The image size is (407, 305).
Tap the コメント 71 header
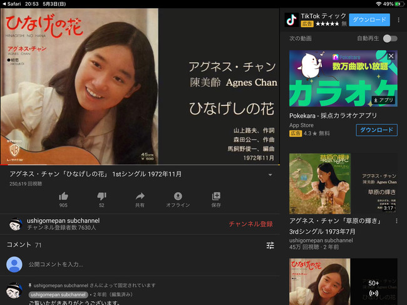24,245
